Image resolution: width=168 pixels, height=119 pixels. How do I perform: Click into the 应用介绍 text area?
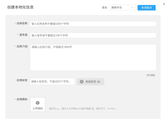[x=93, y=57]
